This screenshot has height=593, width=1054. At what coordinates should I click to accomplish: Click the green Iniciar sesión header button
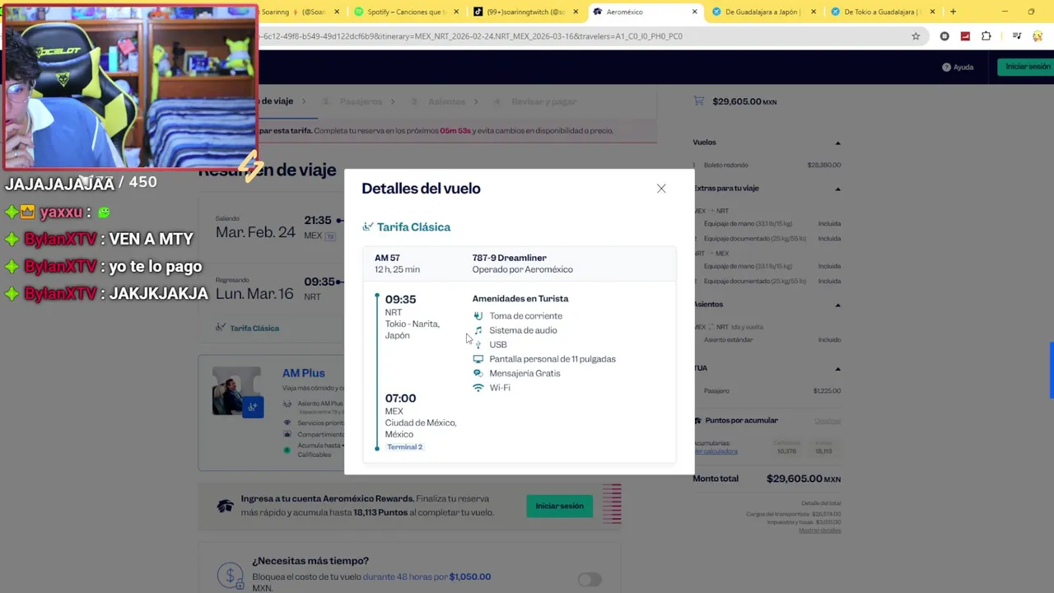click(x=1027, y=67)
